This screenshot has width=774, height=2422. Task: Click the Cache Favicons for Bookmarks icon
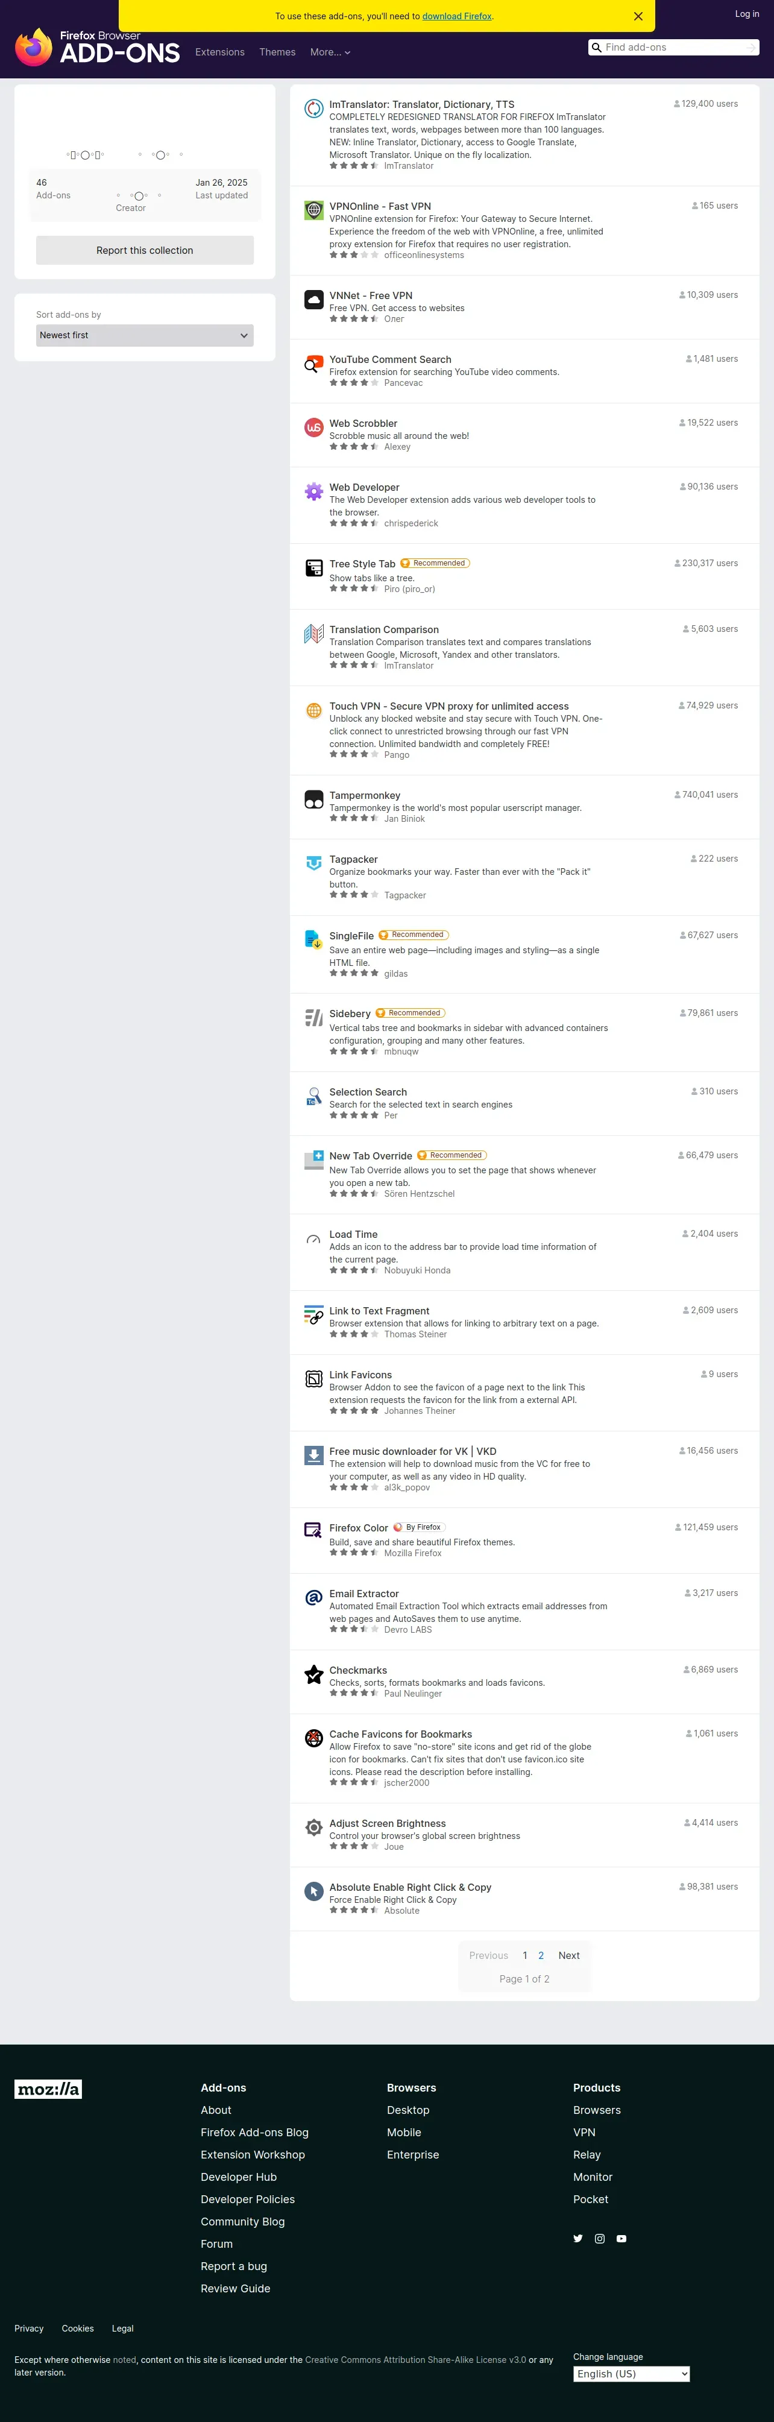pyautogui.click(x=314, y=1738)
